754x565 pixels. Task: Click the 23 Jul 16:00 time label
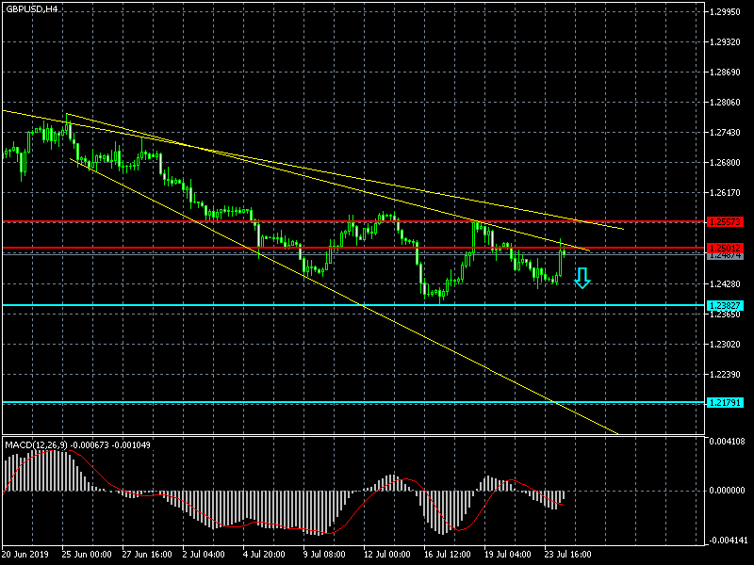pos(567,555)
